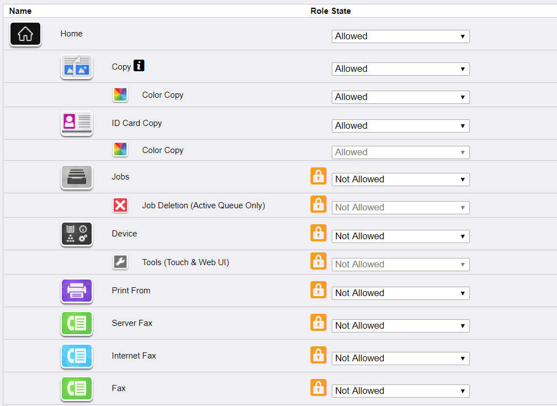Click the Device settings icon
This screenshot has height=406, width=557.
tap(76, 234)
